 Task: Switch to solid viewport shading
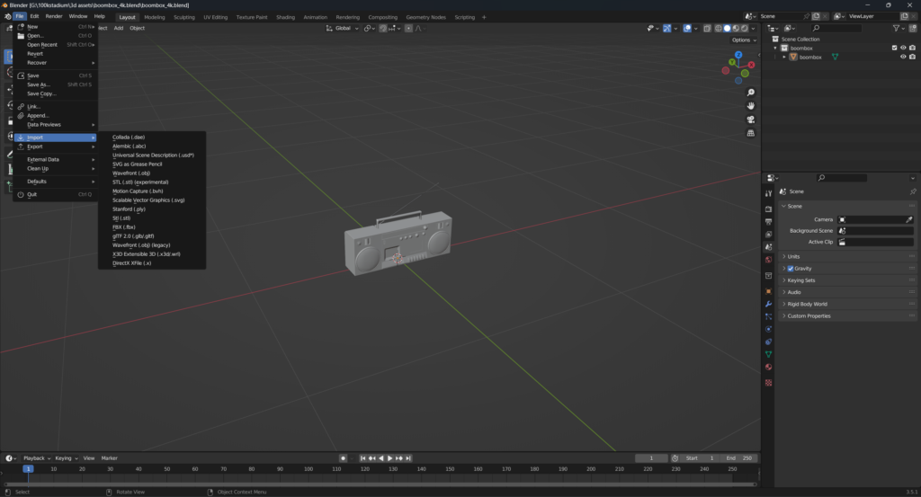[727, 28]
